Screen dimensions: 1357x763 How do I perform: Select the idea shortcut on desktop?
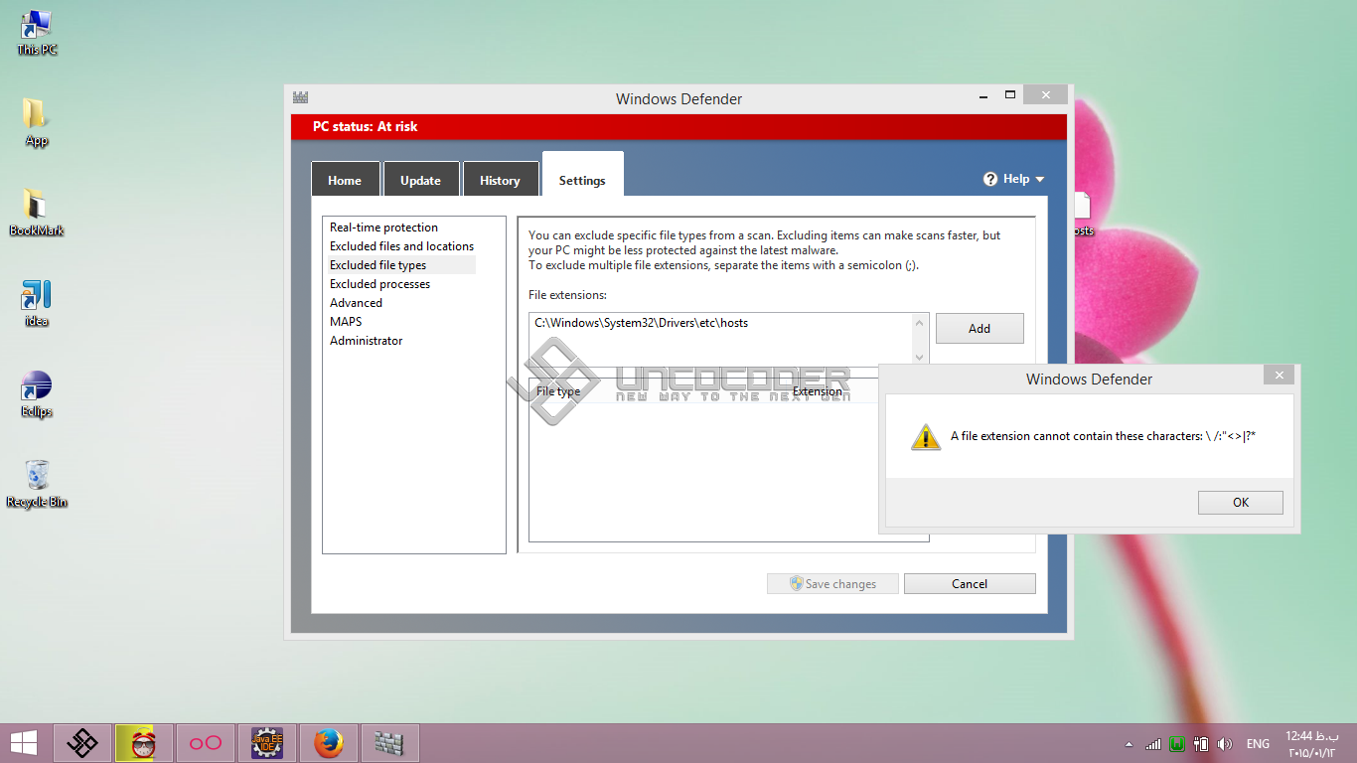(36, 303)
